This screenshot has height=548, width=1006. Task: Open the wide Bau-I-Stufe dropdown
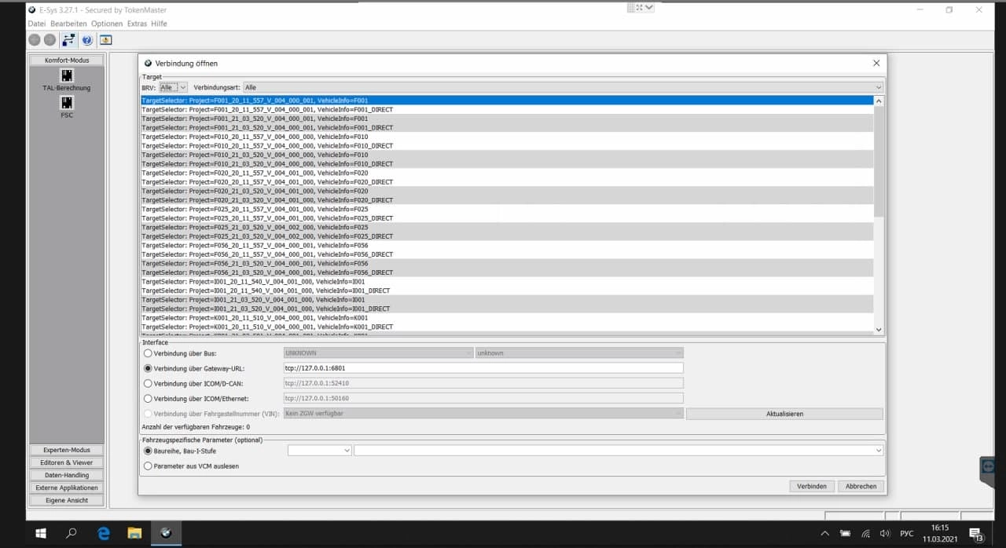[619, 451]
